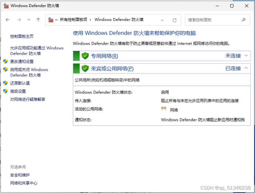The height and width of the screenshot is (193, 255).
Task: Open the address bar history dropdown
Action: (162, 20)
